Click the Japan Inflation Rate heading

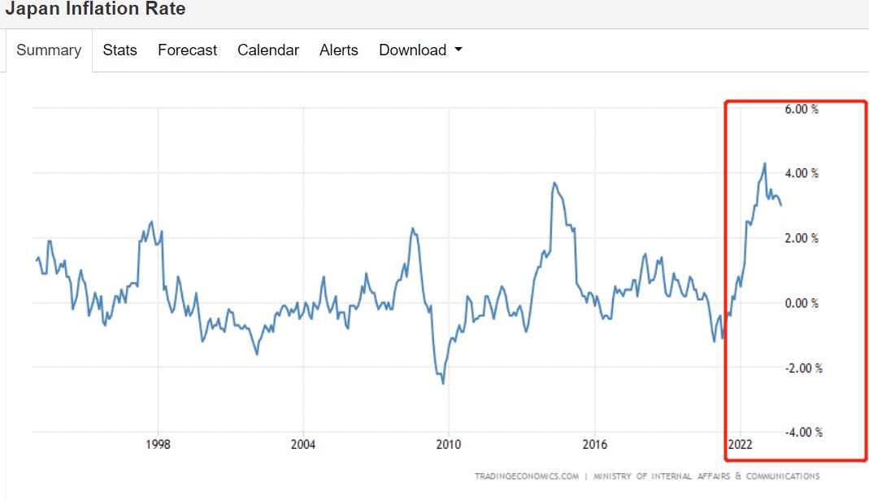95,8
